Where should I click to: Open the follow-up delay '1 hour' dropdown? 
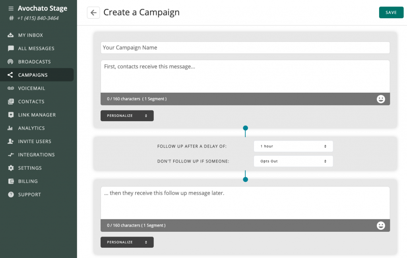tap(293, 146)
